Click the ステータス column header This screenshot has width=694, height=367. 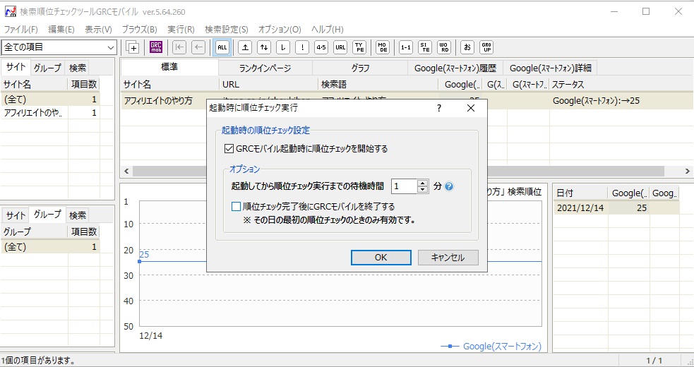621,84
